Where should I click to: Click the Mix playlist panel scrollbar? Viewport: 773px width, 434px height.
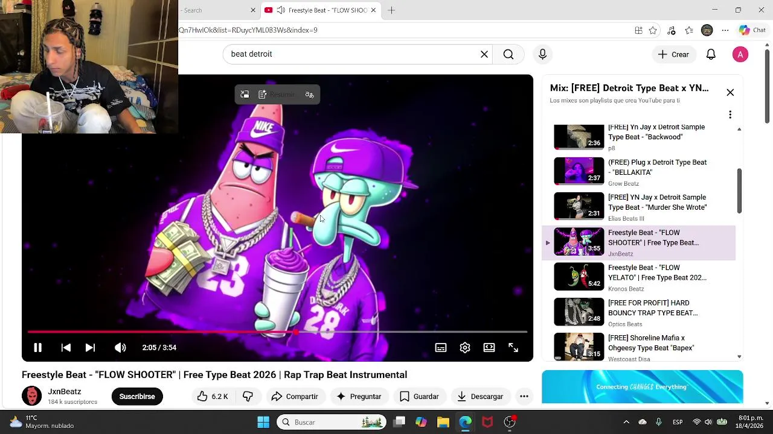739,190
